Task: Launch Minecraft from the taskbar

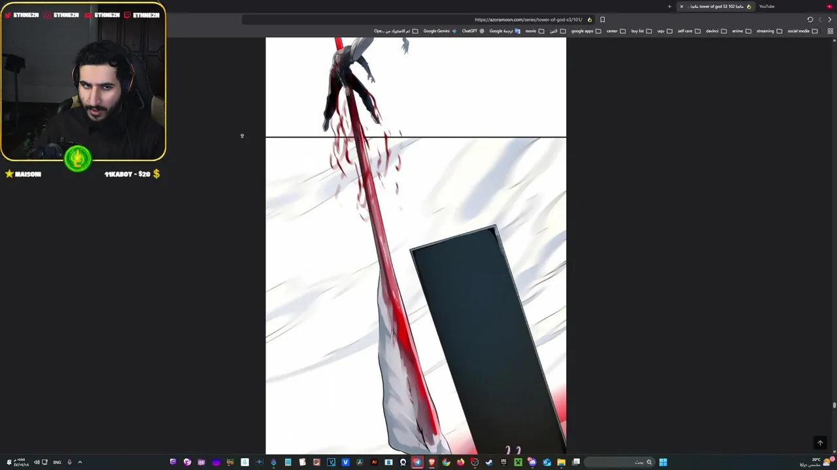Action: [519, 462]
